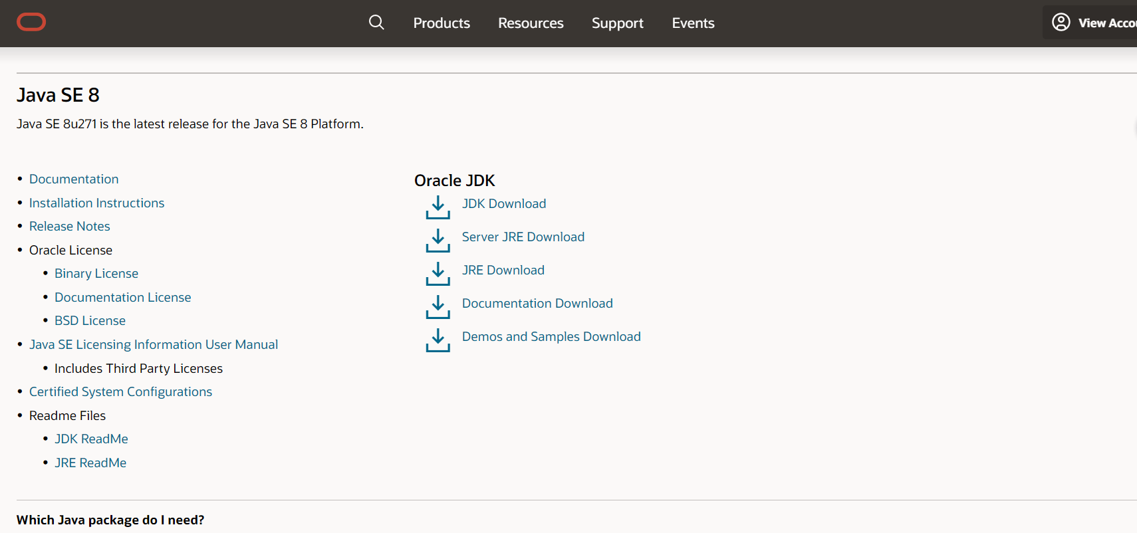Open the Events menu
The width and height of the screenshot is (1137, 533).
693,23
